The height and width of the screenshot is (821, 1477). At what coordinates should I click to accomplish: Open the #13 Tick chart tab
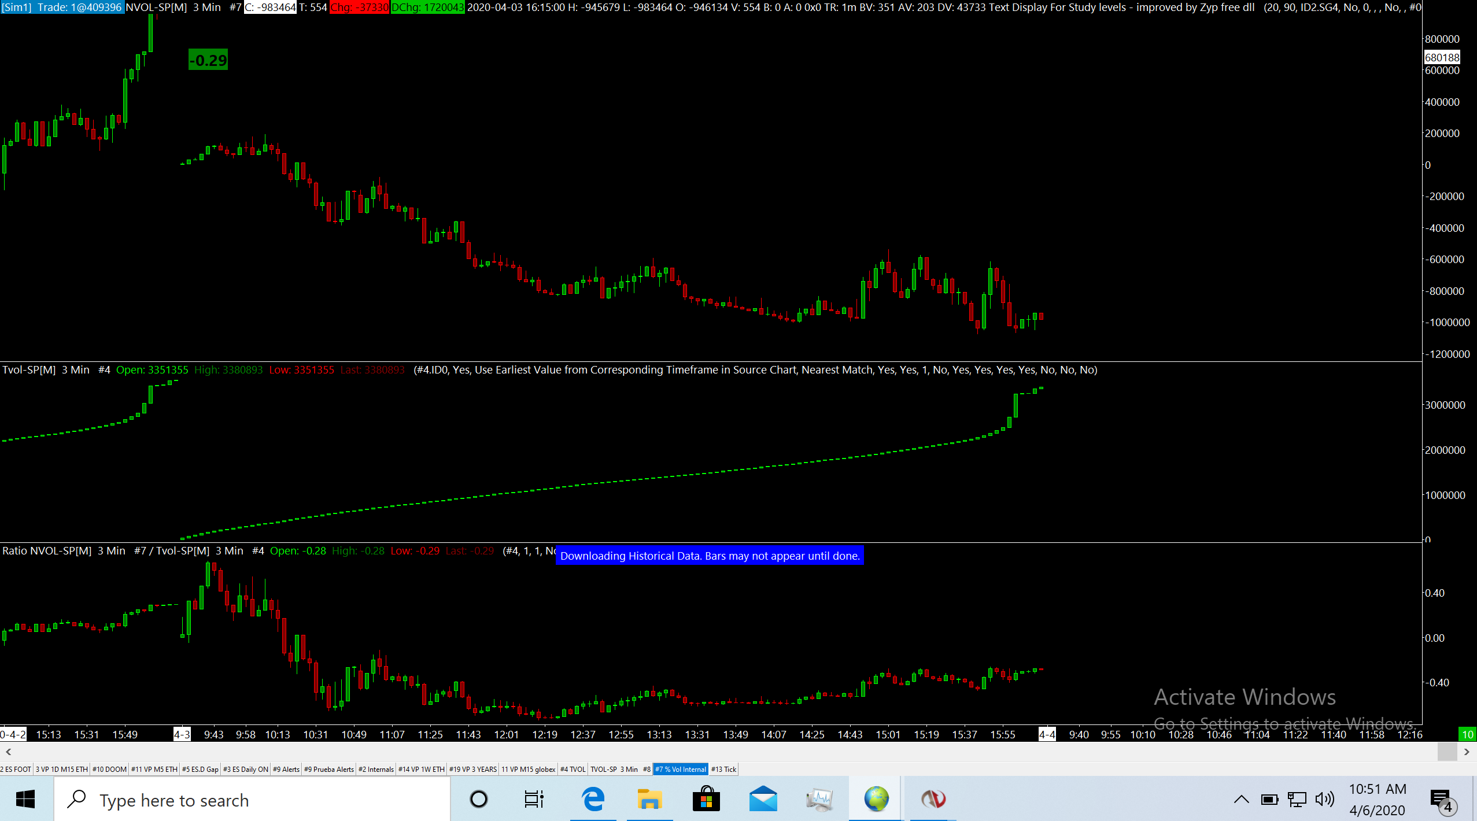[723, 769]
